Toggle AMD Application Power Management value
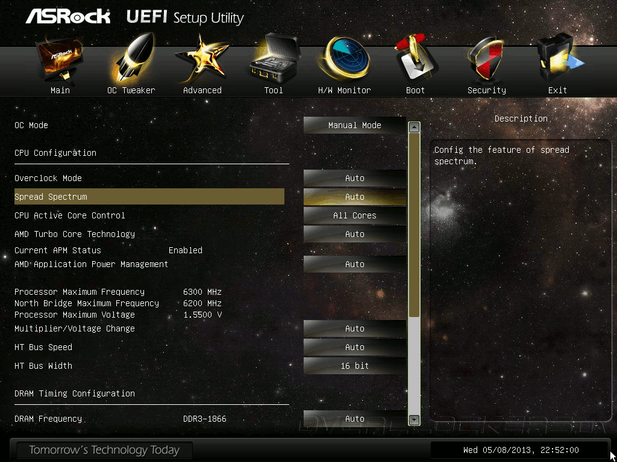 (354, 265)
